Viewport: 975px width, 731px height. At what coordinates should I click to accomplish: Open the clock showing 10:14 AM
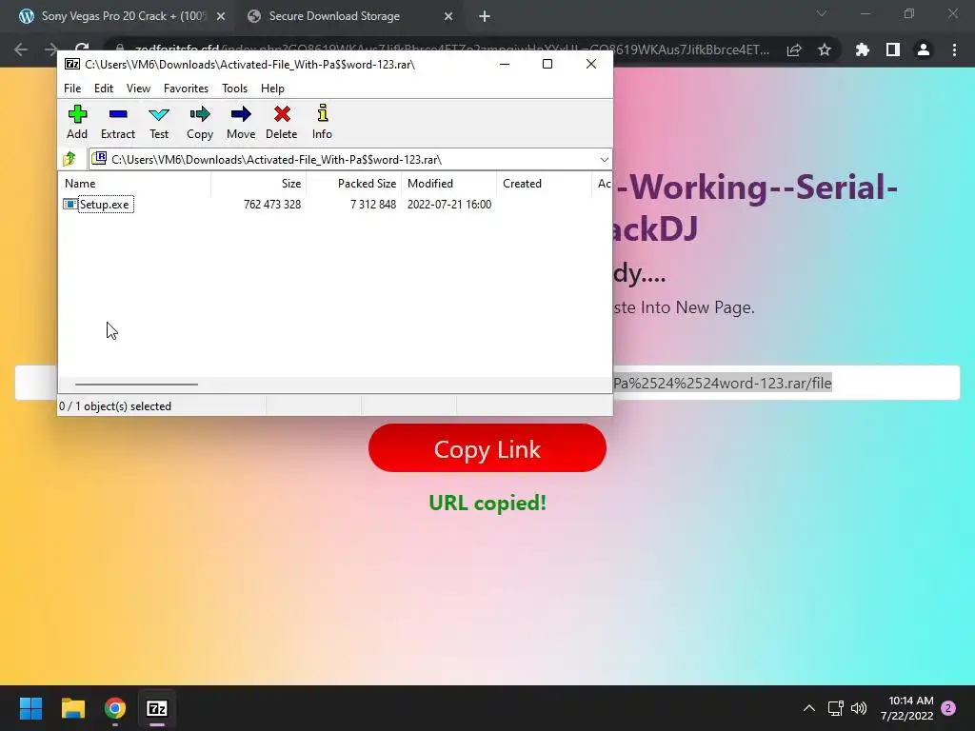(907, 708)
